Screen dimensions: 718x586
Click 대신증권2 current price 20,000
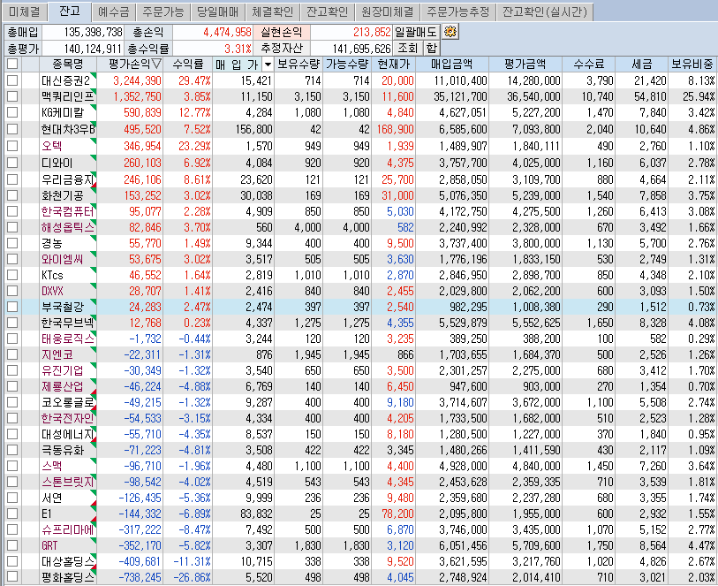pyautogui.click(x=397, y=80)
